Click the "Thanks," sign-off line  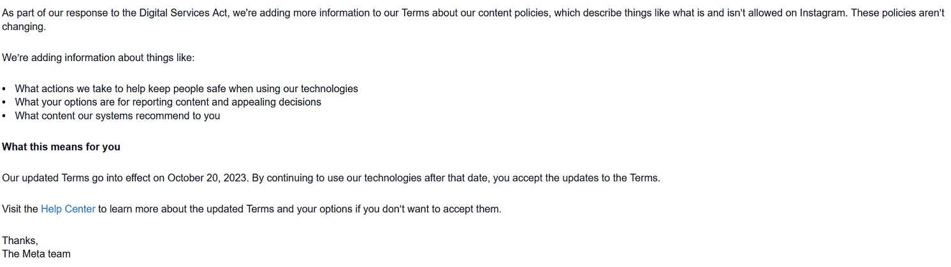click(x=20, y=240)
